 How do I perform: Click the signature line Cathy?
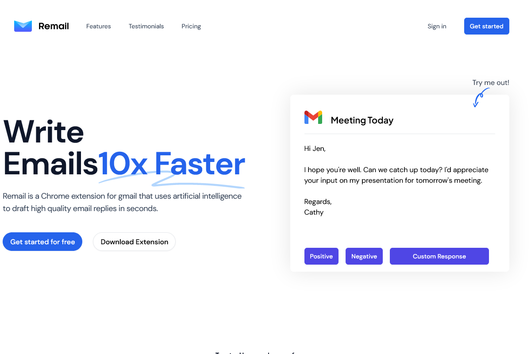[314, 212]
